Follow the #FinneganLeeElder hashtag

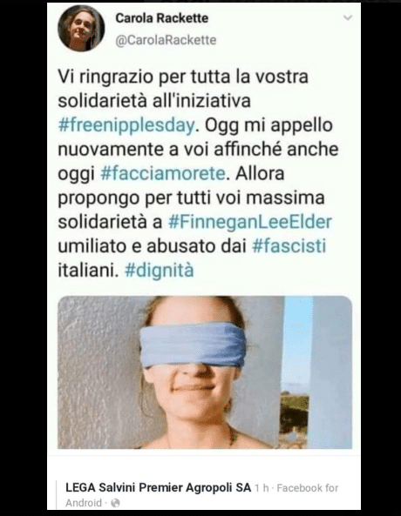pyautogui.click(x=250, y=222)
